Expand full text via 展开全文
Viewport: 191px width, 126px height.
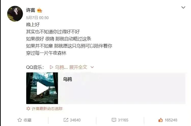coord(78,67)
